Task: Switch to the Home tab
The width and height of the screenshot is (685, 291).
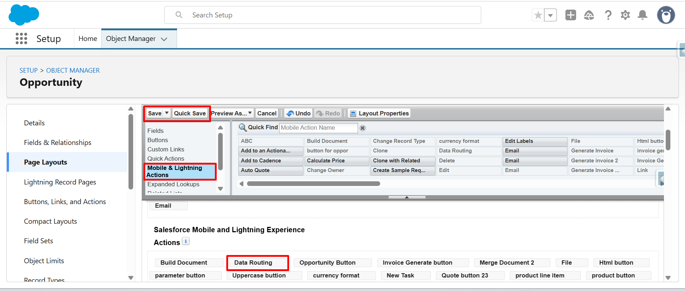Action: click(x=88, y=38)
